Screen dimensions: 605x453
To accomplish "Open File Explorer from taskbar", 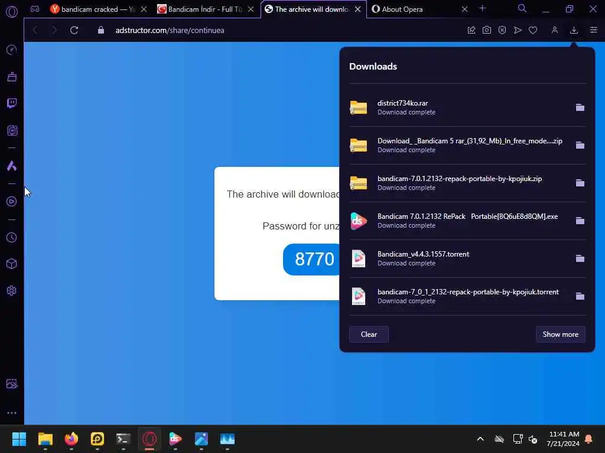I will coord(45,439).
